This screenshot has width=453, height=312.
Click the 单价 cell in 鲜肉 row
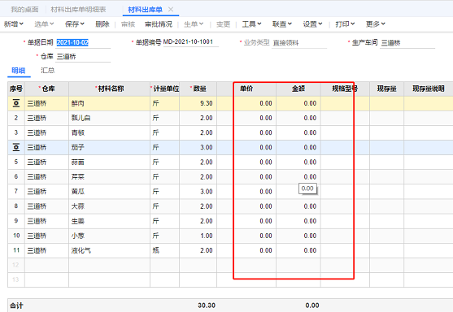point(255,103)
